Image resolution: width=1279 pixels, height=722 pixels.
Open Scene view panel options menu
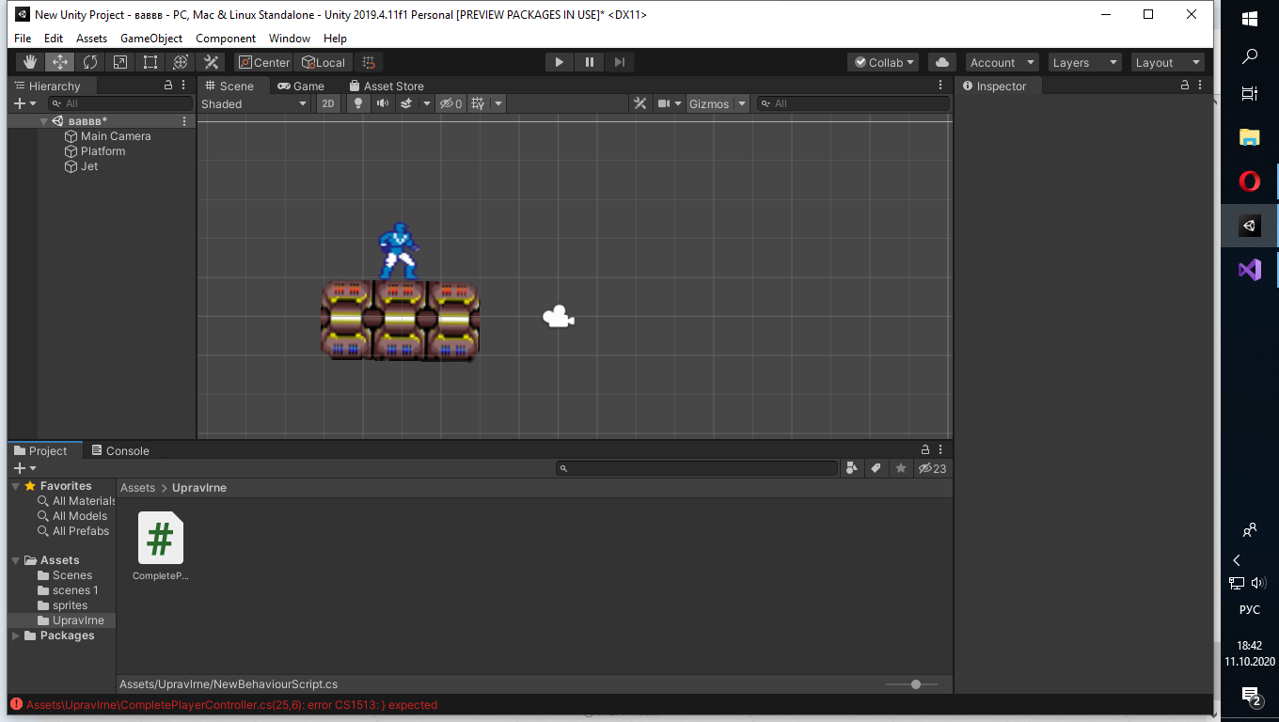pyautogui.click(x=940, y=85)
